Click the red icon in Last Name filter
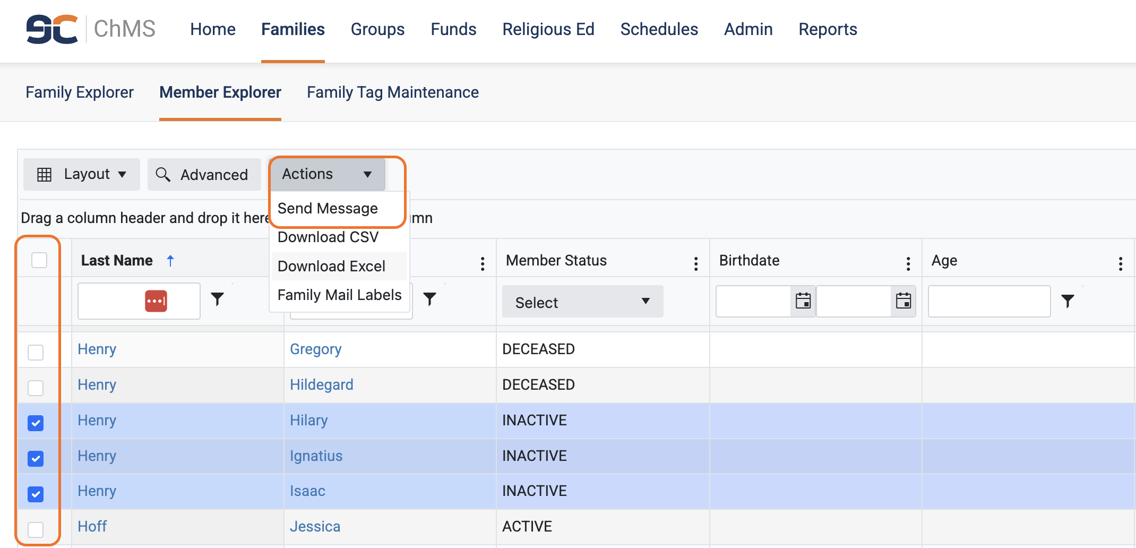Screen dimensions: 1136x548 click(x=156, y=301)
